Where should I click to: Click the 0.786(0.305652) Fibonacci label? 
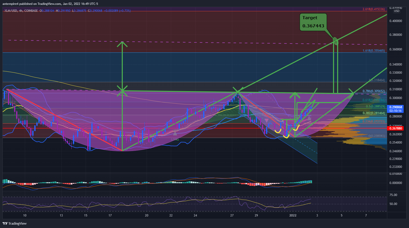[x=374, y=91]
